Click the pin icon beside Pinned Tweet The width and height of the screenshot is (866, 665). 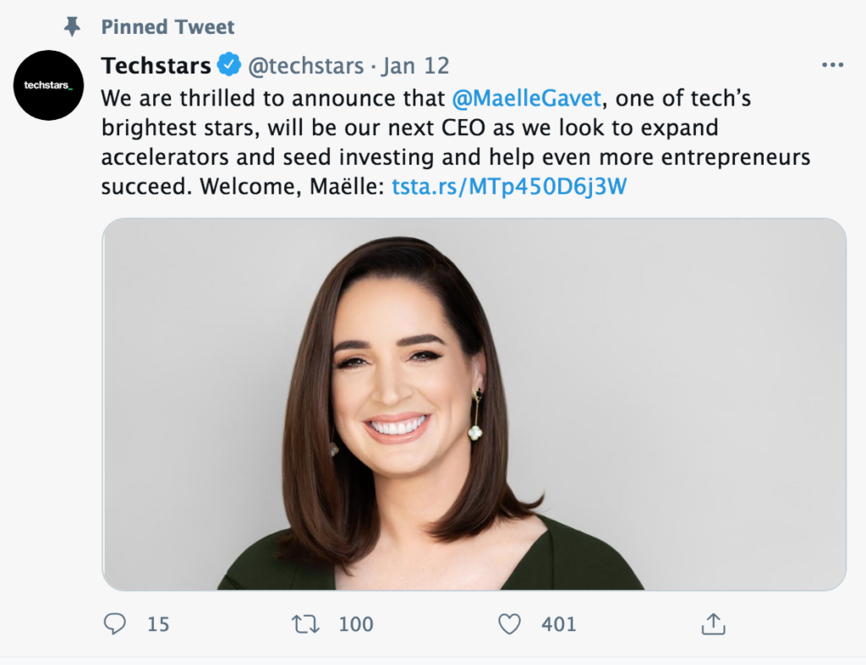(73, 27)
